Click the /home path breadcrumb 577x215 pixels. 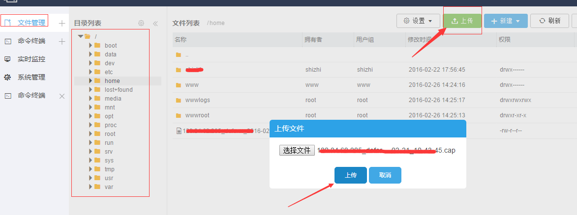(215, 23)
